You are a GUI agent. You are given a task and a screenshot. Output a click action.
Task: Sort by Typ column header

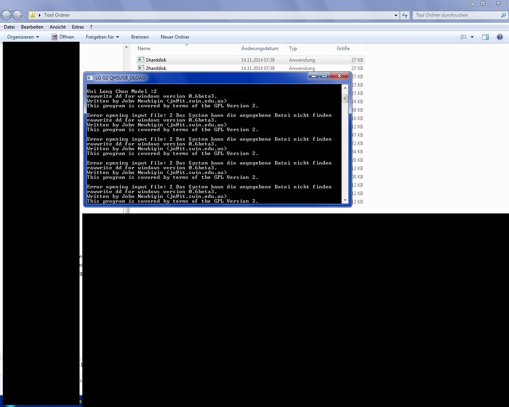[x=310, y=48]
